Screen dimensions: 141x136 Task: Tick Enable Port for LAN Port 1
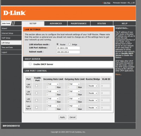(x=37, y=86)
